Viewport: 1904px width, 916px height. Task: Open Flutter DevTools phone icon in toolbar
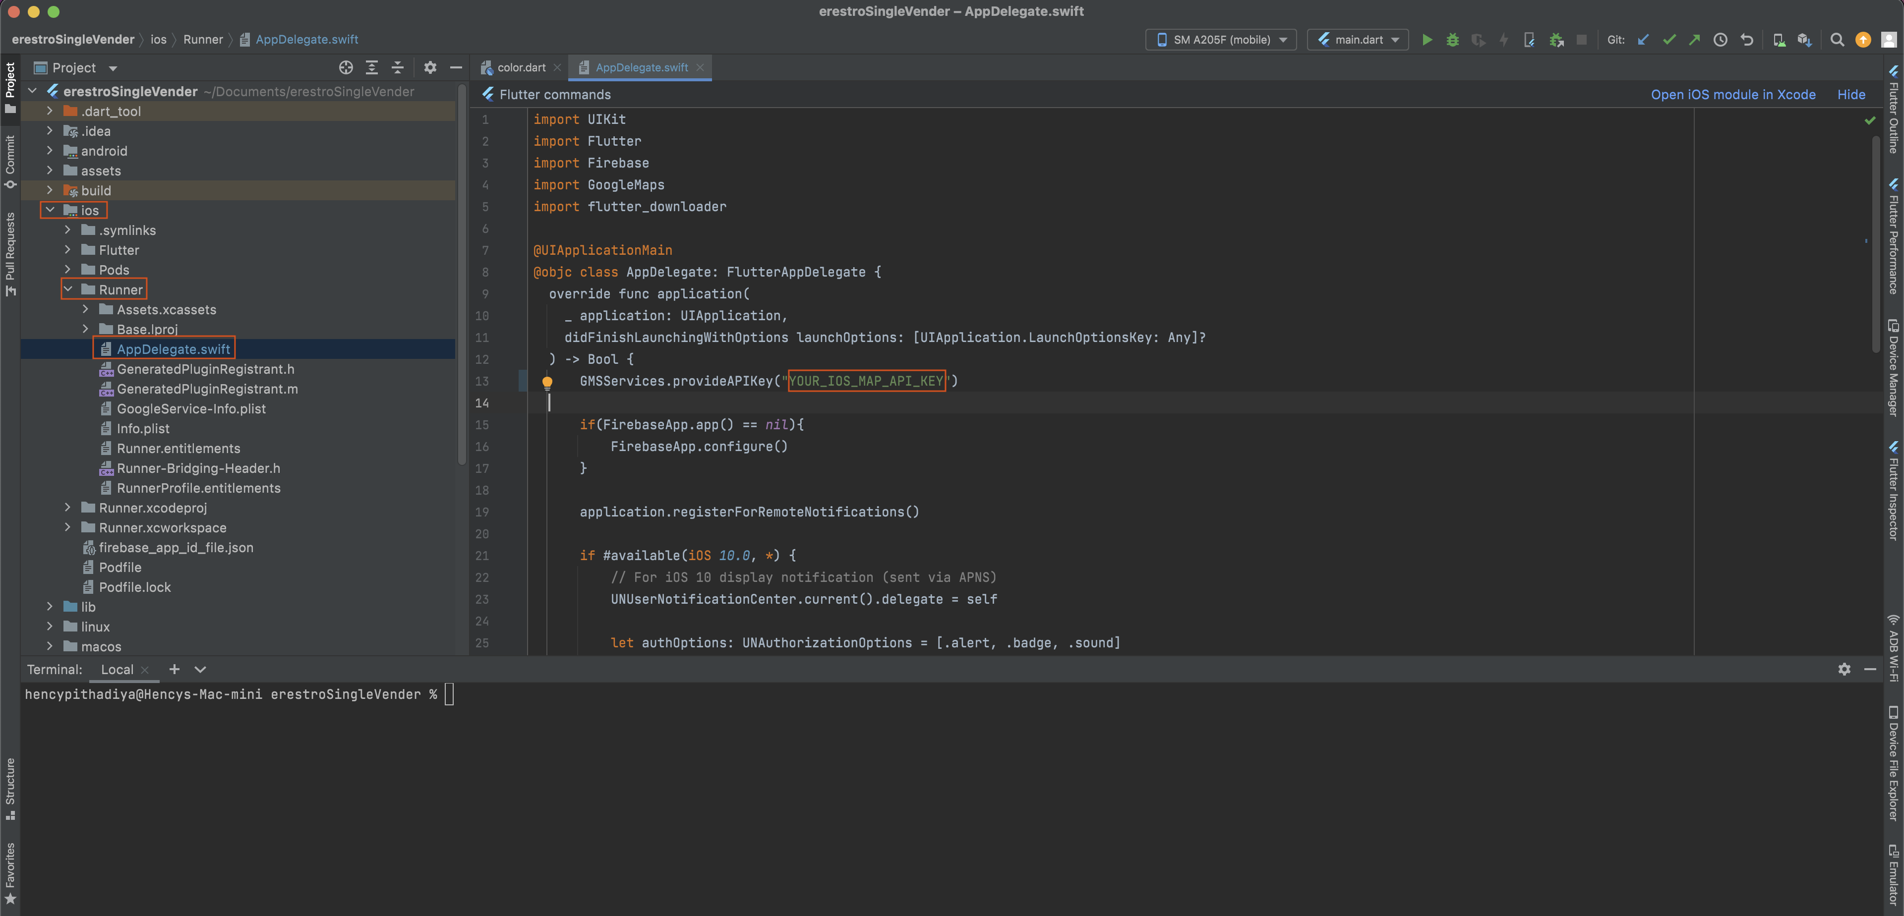[1529, 40]
